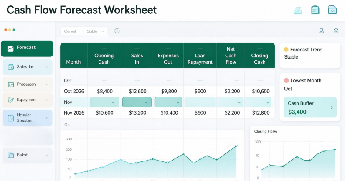Viewport: 345px width, 181px height.
Task: Open the Sales Ins sidebar item
Action: [28, 67]
